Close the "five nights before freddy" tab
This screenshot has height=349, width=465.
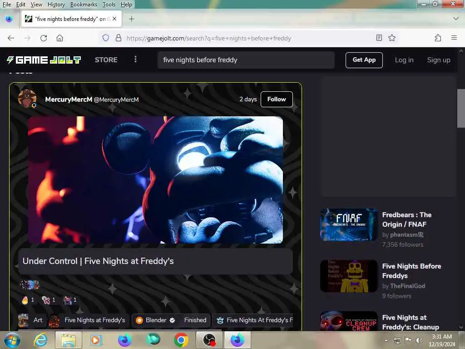point(114,19)
